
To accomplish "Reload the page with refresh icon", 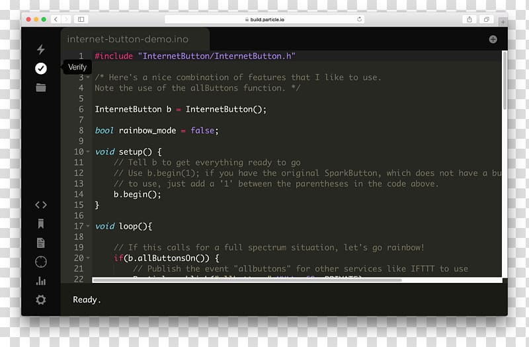I will click(x=359, y=19).
